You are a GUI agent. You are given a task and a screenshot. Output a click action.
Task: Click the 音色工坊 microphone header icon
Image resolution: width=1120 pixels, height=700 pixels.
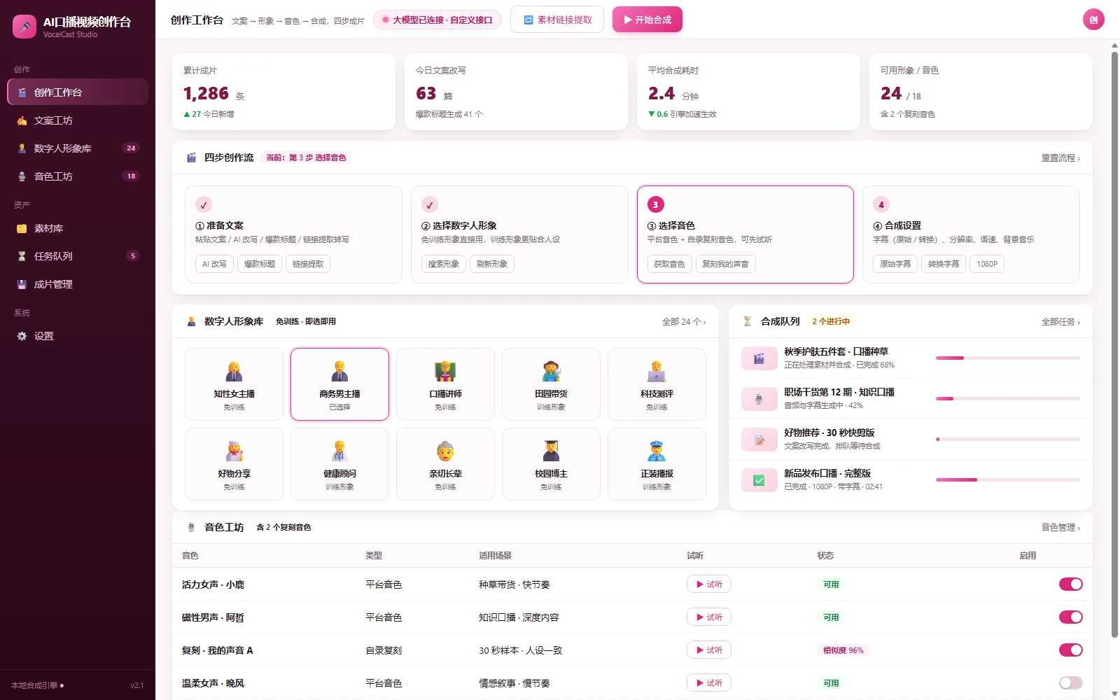(191, 527)
